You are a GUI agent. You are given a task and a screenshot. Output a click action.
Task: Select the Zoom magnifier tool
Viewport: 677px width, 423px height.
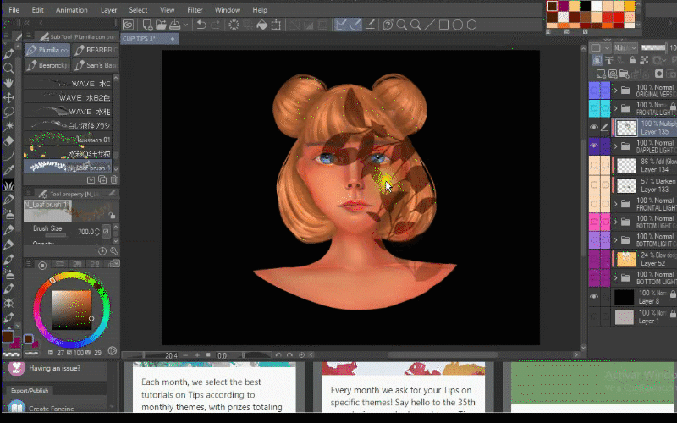(8, 68)
